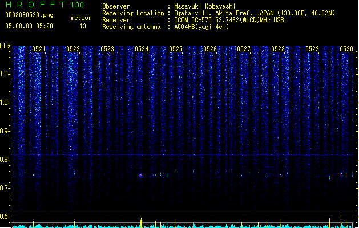The image size is (359, 228).
Task: Click the Receiving antenna label
Action: [131, 27]
